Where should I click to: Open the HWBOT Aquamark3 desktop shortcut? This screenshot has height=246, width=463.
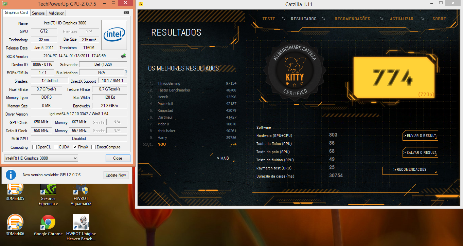coord(81,194)
